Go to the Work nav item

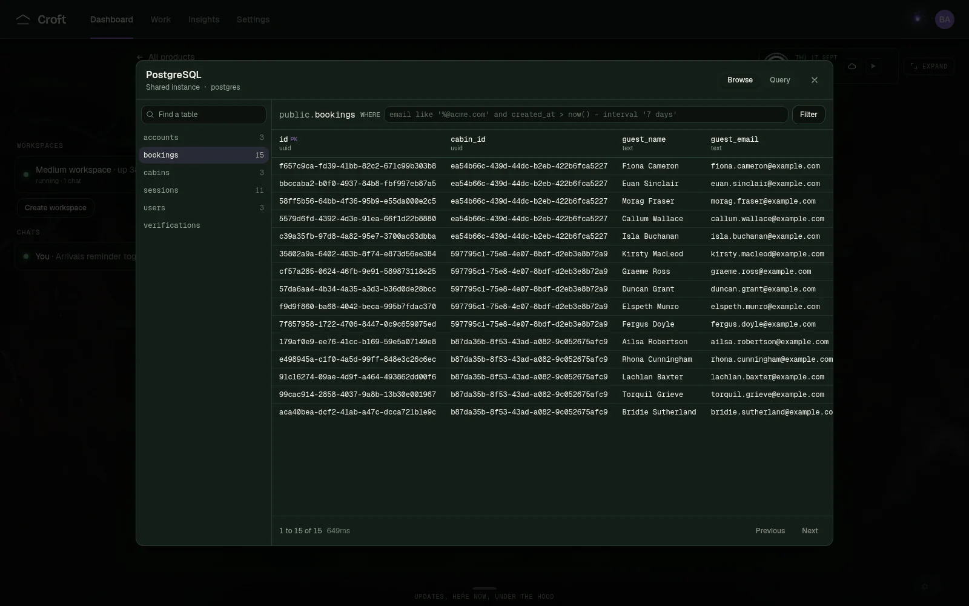click(x=160, y=19)
